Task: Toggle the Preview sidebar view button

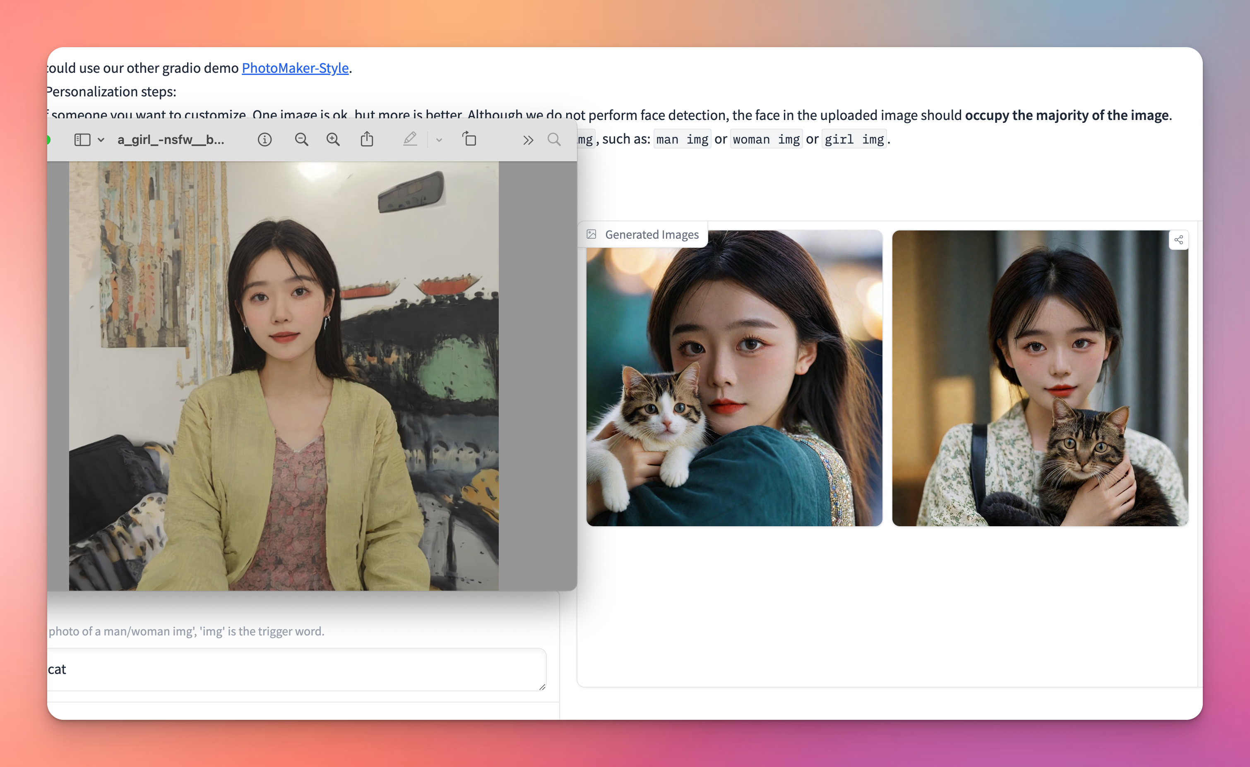Action: pyautogui.click(x=82, y=139)
